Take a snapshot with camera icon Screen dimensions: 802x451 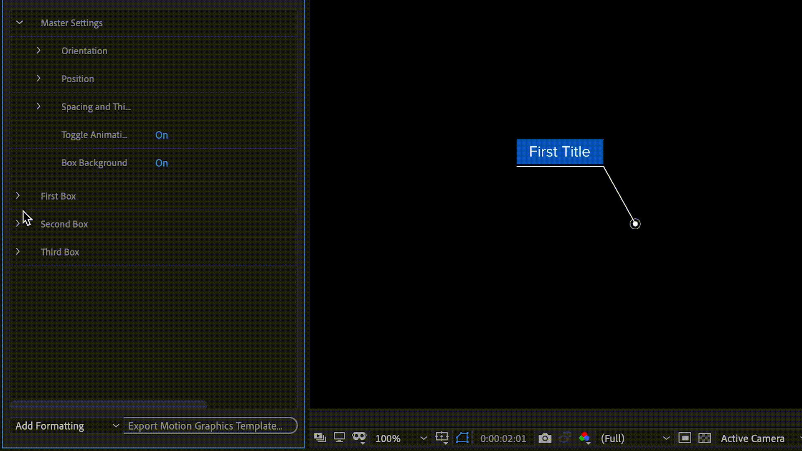[x=545, y=438]
